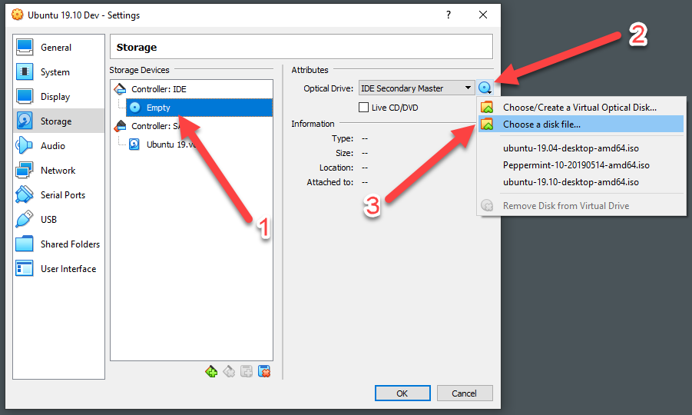Select the Storage settings category
This screenshot has width=692, height=415.
pyautogui.click(x=58, y=121)
